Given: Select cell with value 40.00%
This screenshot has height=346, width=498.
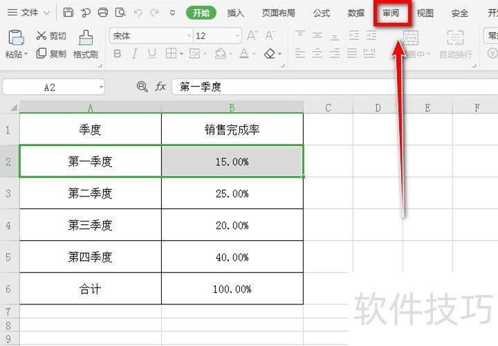Looking at the screenshot, I should [232, 257].
